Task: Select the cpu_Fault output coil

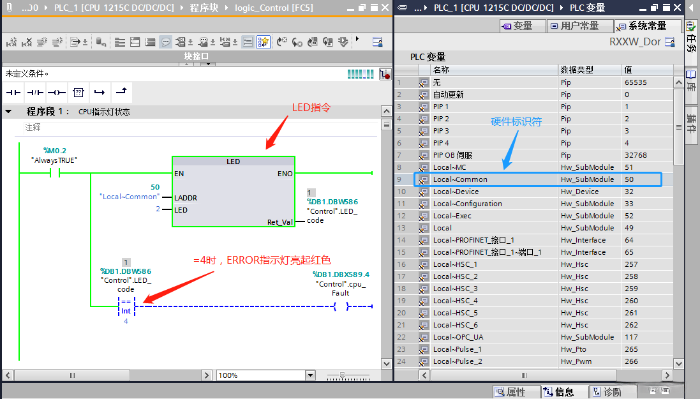Action: point(341,306)
